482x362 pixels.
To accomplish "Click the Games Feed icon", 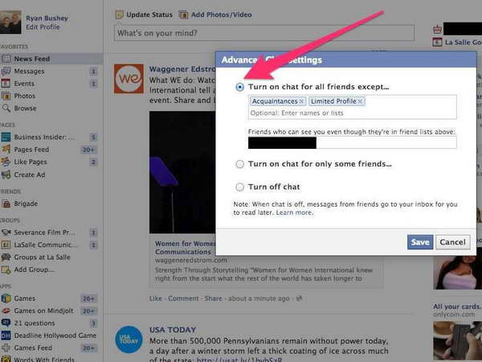I will (x=6, y=348).
